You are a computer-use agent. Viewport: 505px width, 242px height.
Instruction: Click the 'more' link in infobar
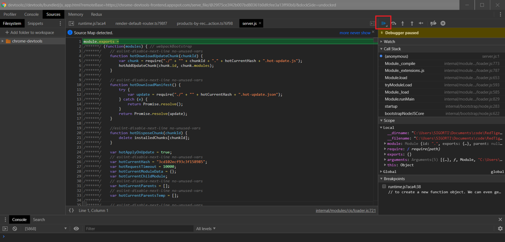(344, 33)
